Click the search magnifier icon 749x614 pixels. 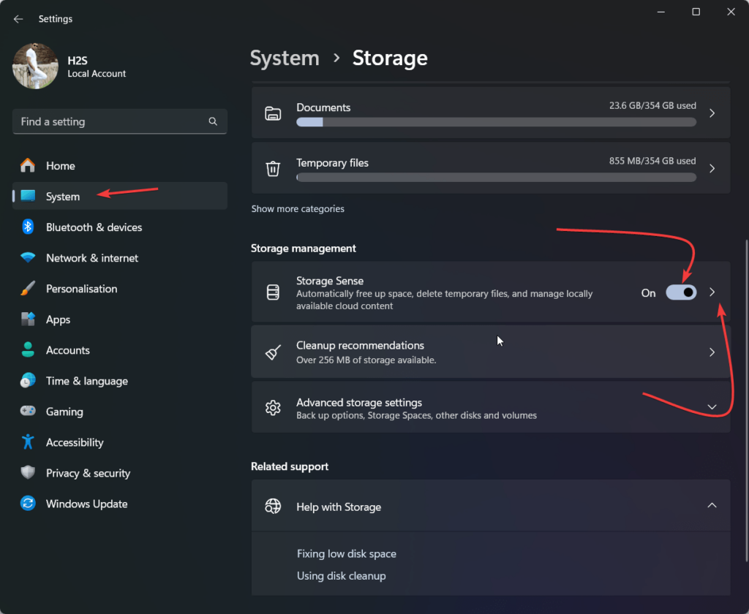coord(213,122)
